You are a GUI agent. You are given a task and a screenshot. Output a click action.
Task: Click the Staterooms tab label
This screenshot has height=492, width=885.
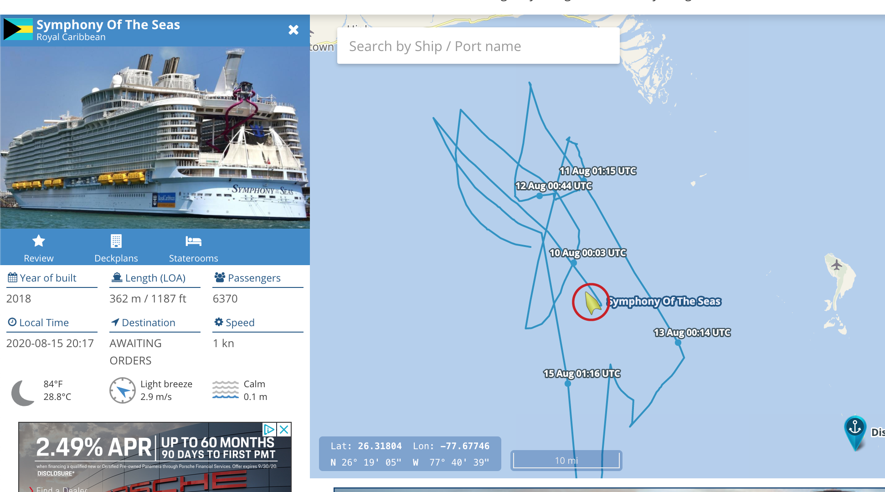194,258
